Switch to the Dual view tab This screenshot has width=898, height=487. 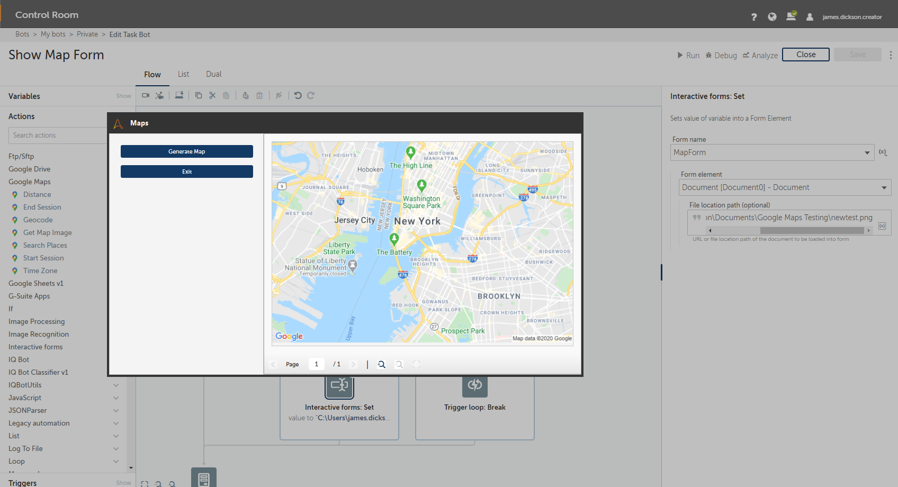coord(213,74)
